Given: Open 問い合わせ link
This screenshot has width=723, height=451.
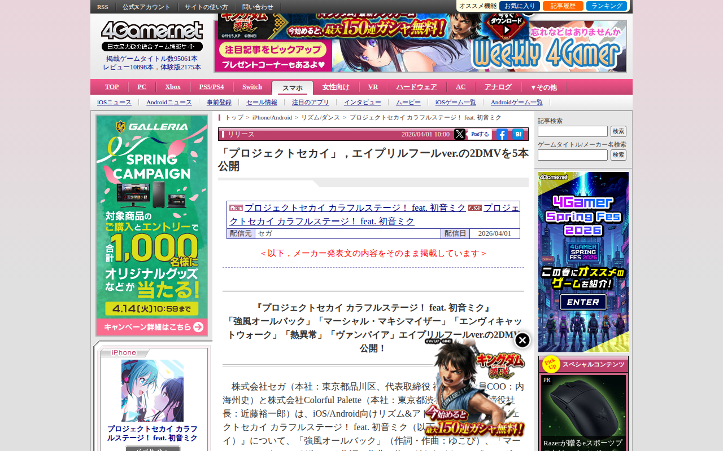Looking at the screenshot, I should [258, 7].
